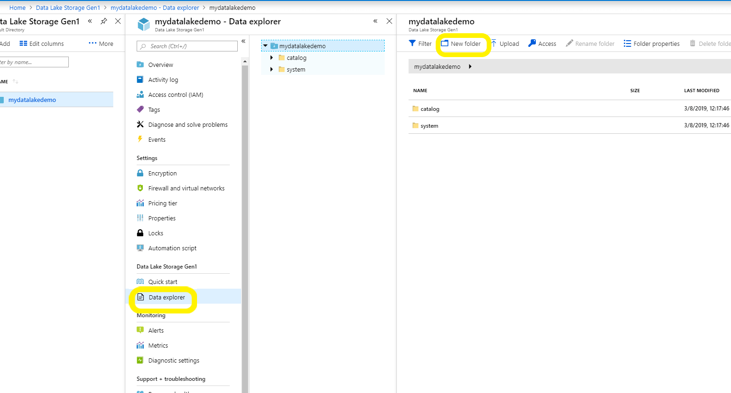Collapse the resource menu with double chevron

tap(243, 41)
